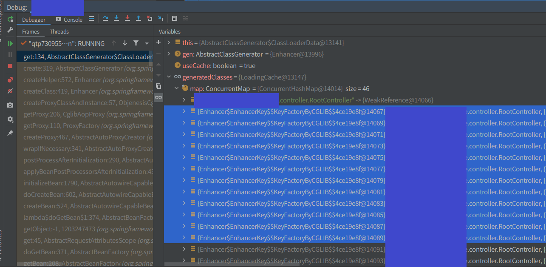Expand the KeyFactoryByCGLIB @14089 entry
The width and height of the screenshot is (546, 267).
pos(184,237)
